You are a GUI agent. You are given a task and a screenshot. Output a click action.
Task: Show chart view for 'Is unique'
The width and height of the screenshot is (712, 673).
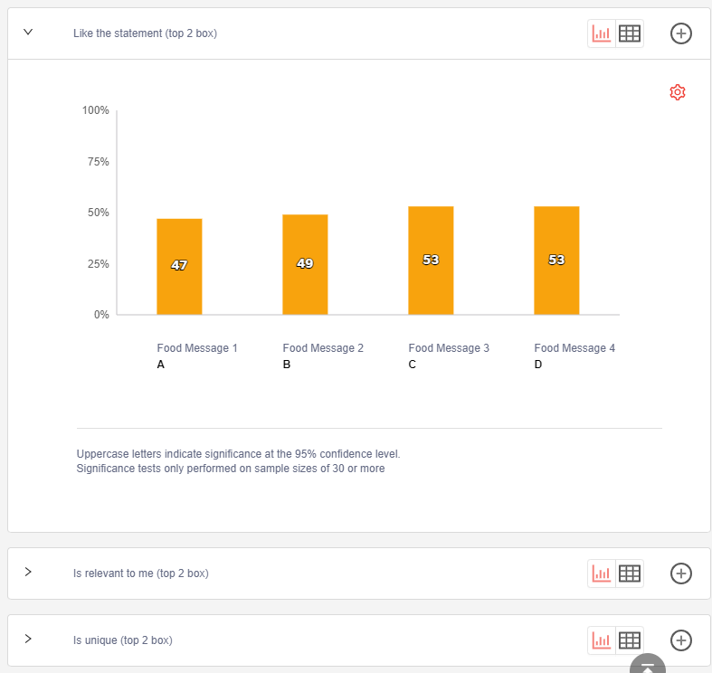[602, 640]
